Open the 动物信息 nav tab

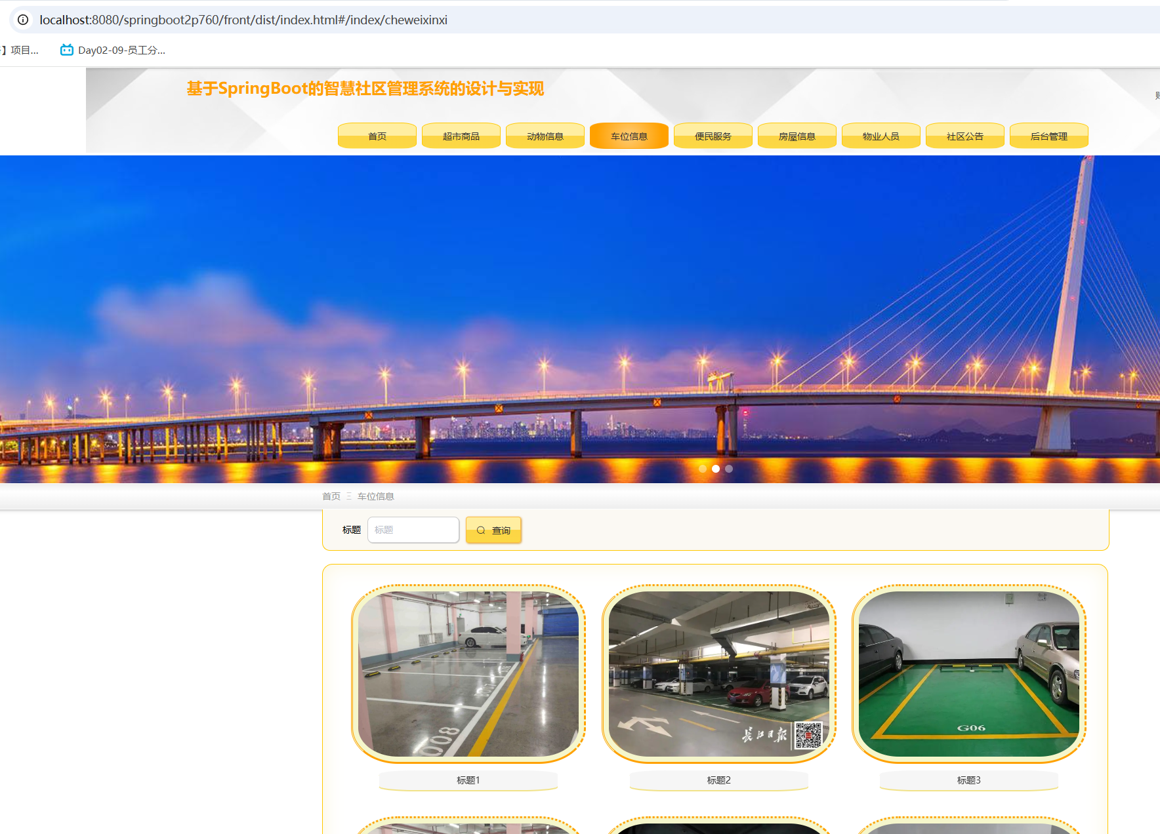pyautogui.click(x=545, y=136)
